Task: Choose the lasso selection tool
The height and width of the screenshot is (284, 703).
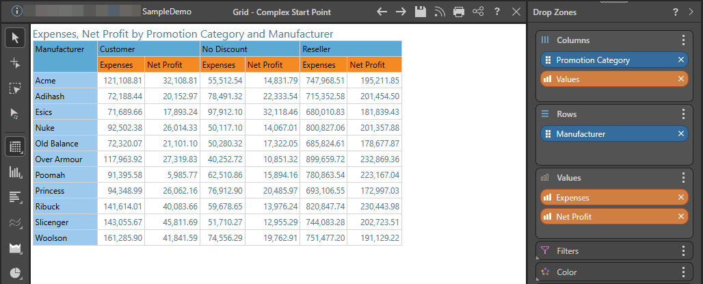Action: (15, 88)
